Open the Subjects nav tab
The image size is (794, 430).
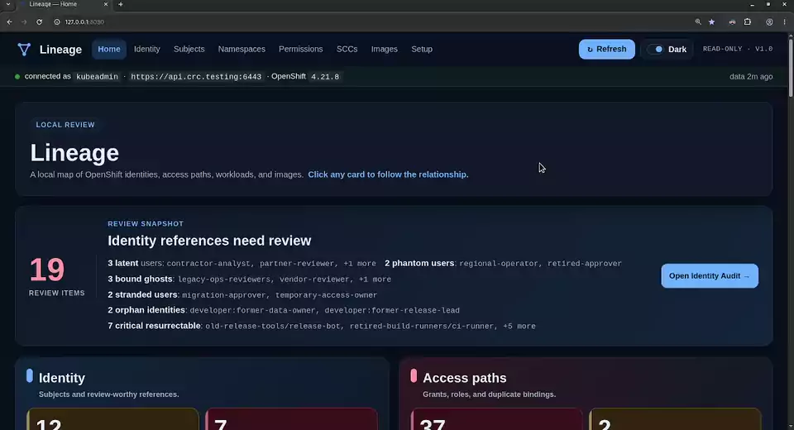click(189, 49)
